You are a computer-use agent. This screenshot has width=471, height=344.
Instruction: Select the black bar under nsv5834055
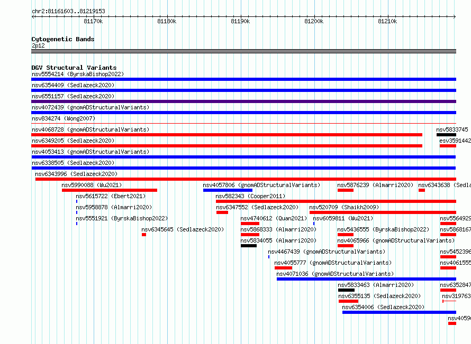(249, 246)
